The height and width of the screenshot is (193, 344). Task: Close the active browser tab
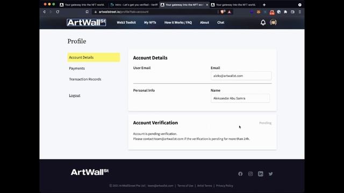click(207, 5)
